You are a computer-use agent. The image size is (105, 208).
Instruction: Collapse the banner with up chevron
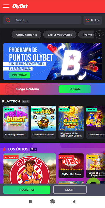(91, 55)
